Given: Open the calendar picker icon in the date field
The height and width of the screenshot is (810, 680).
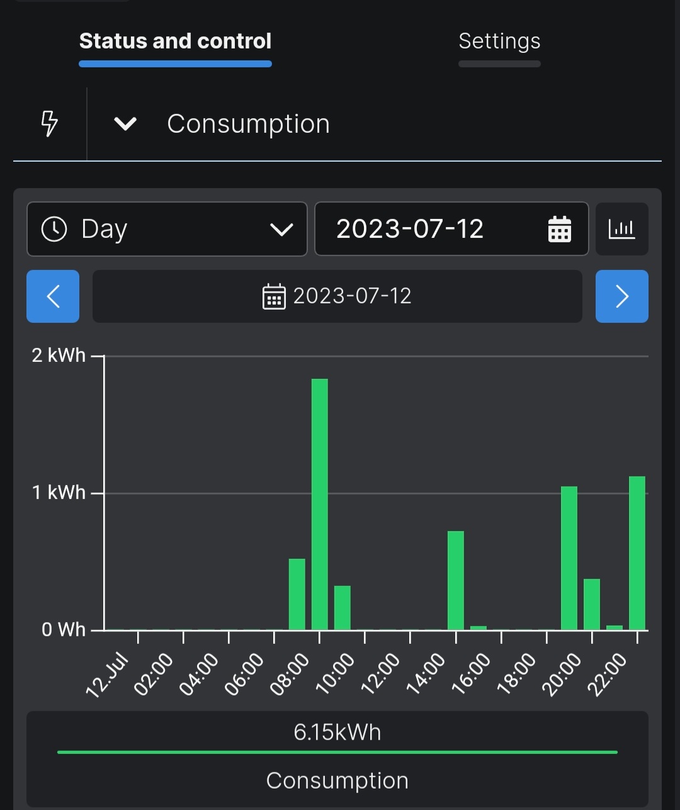Looking at the screenshot, I should (559, 229).
